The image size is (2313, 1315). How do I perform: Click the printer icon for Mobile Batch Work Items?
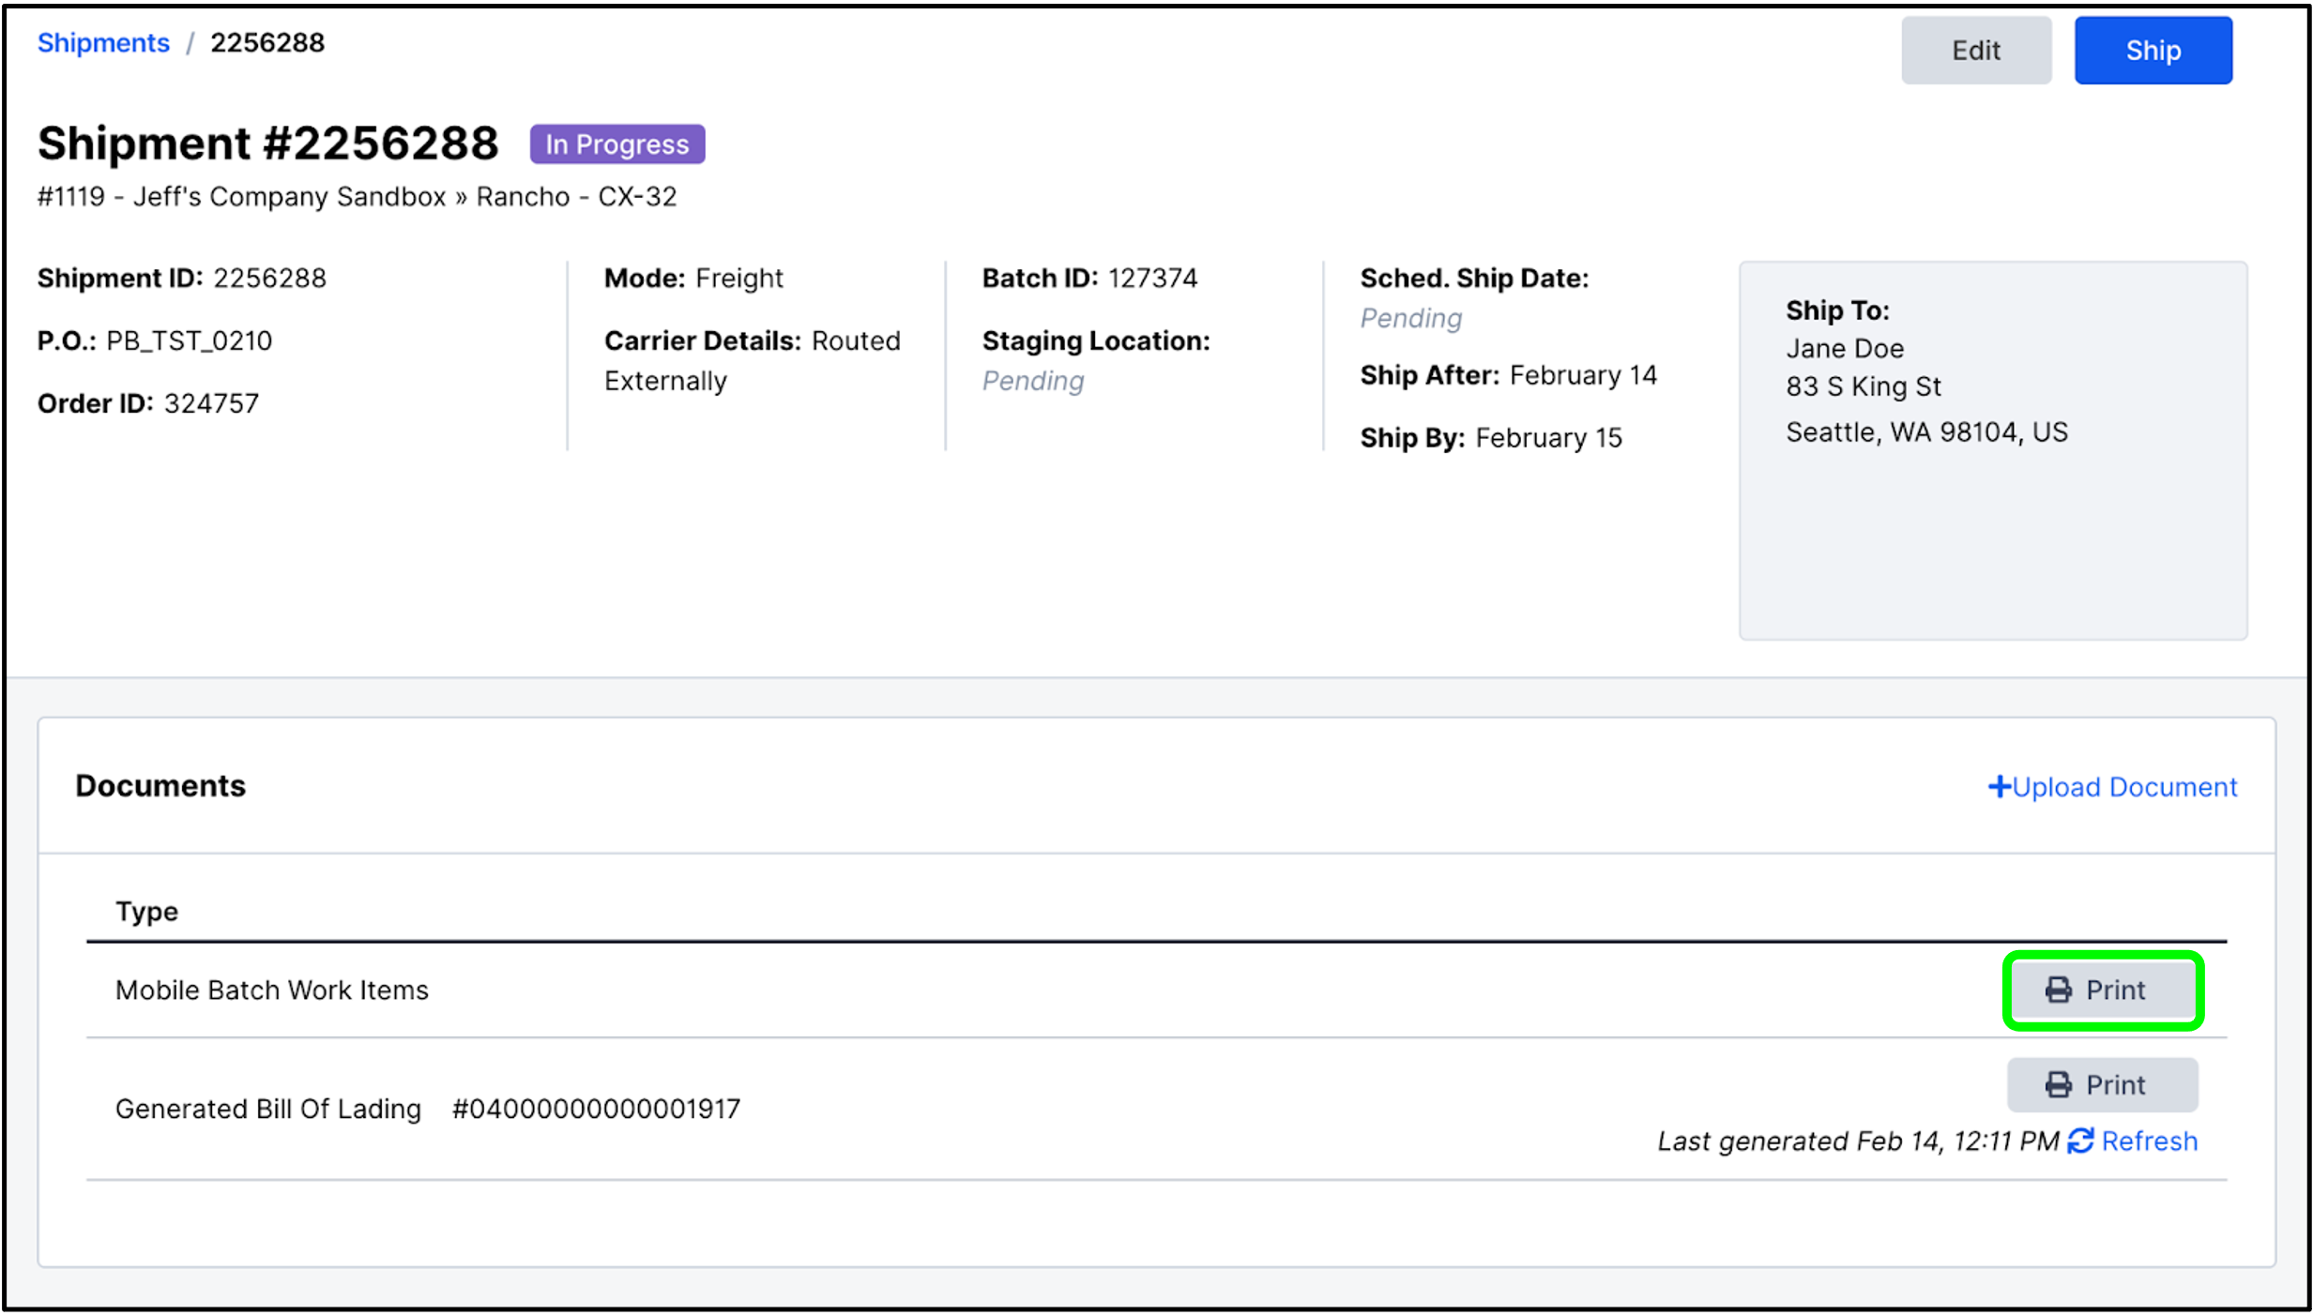tap(2058, 989)
